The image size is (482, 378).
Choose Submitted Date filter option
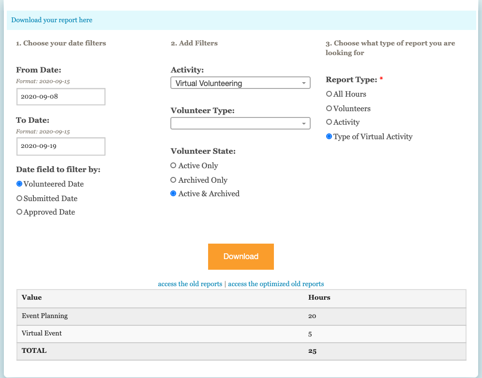[x=19, y=198]
